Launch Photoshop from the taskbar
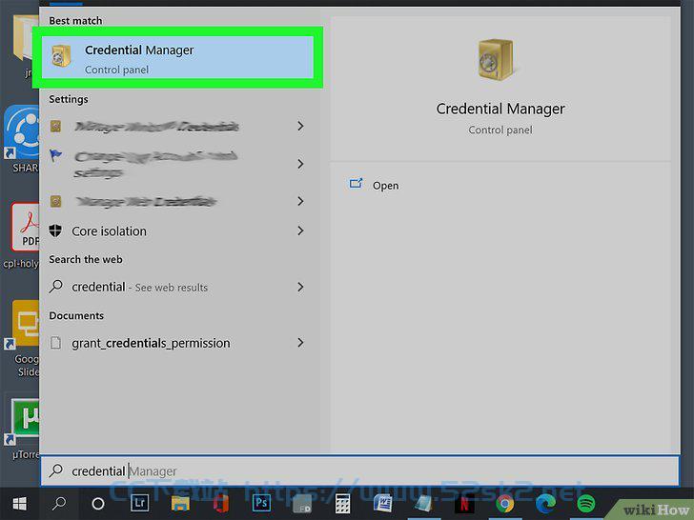Viewport: 694px width, 520px height. (x=261, y=503)
